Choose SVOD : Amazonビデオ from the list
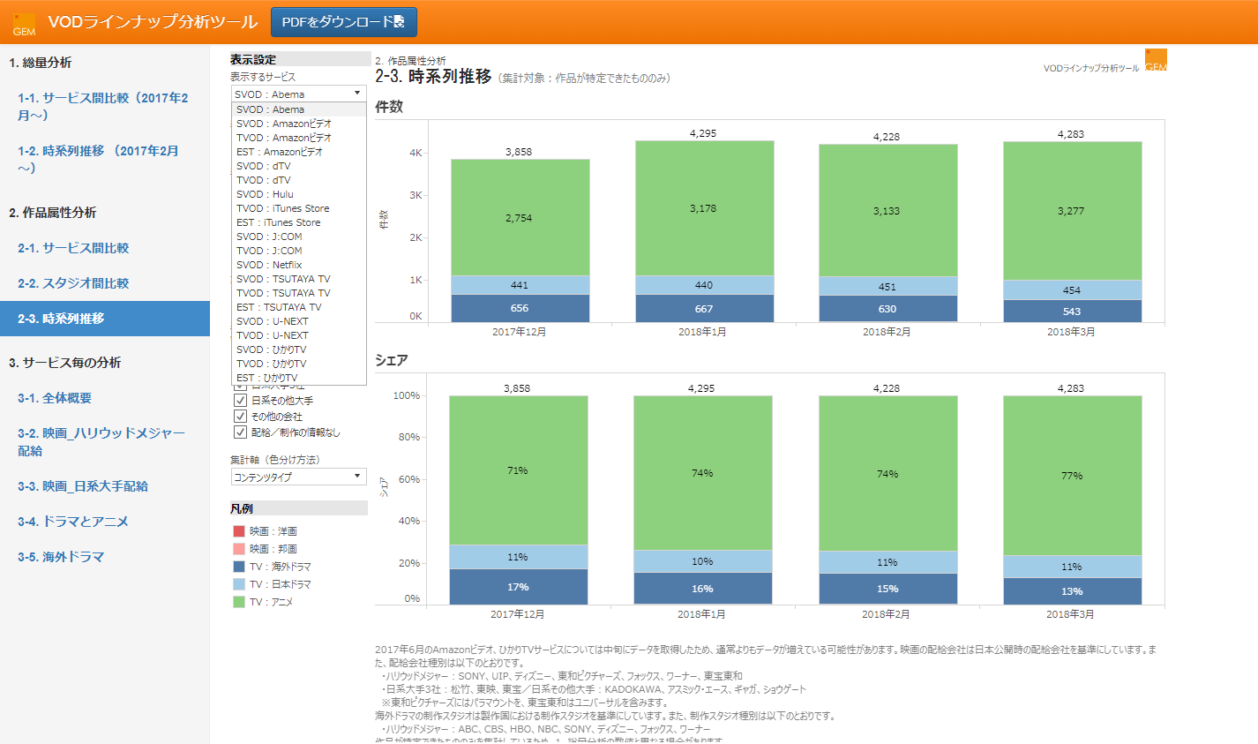The height and width of the screenshot is (744, 1258). 299,124
